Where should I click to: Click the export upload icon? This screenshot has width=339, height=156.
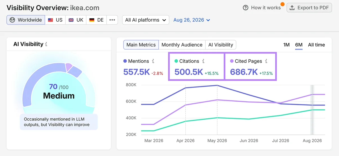pos(292,8)
